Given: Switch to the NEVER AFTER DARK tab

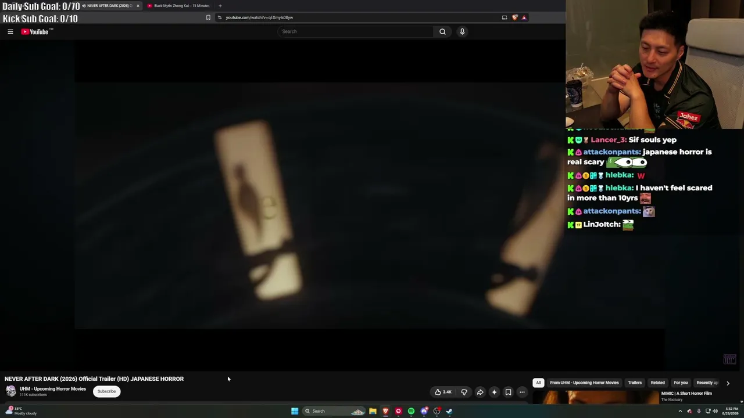Looking at the screenshot, I should [x=109, y=6].
